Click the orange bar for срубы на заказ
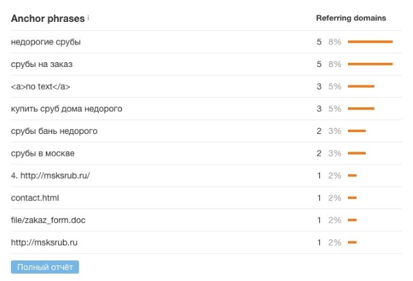The height and width of the screenshot is (281, 413). pyautogui.click(x=370, y=64)
